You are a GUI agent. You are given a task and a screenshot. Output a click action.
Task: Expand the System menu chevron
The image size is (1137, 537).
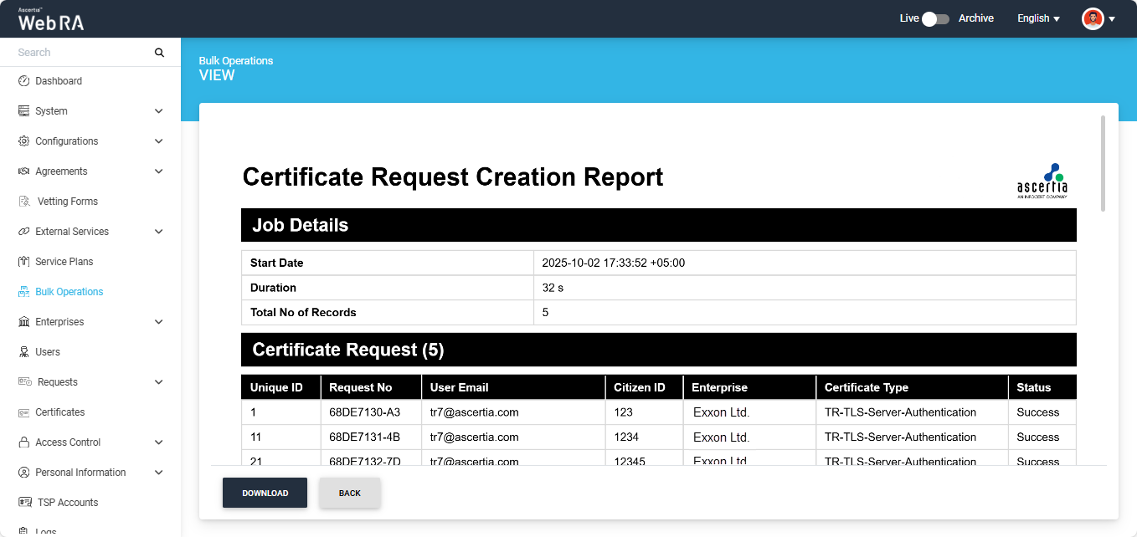159,111
